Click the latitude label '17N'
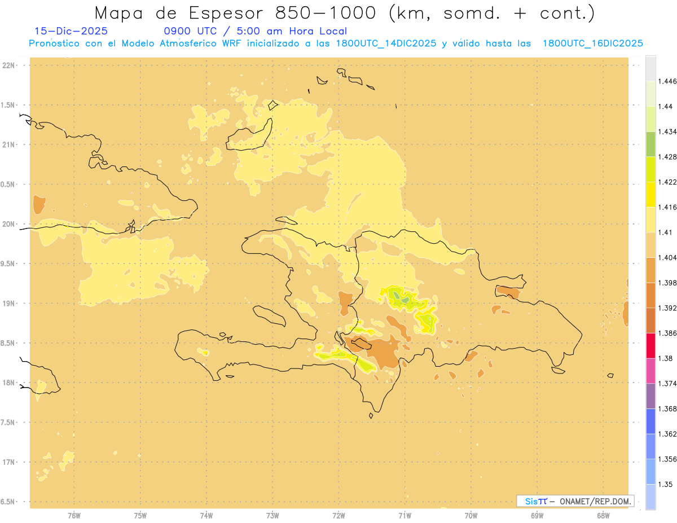Image resolution: width=677 pixels, height=523 pixels. pyautogui.click(x=8, y=462)
